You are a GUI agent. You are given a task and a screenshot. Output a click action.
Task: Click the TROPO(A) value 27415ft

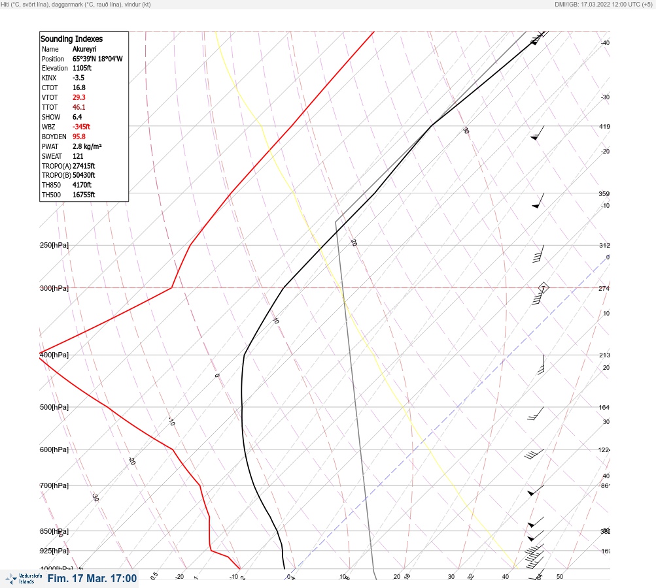tap(84, 166)
